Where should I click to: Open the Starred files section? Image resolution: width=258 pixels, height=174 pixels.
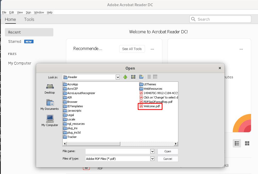click(21, 42)
